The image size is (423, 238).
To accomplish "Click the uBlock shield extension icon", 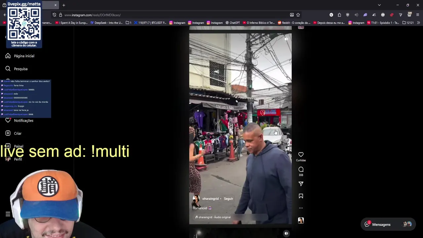I will click(x=348, y=15).
